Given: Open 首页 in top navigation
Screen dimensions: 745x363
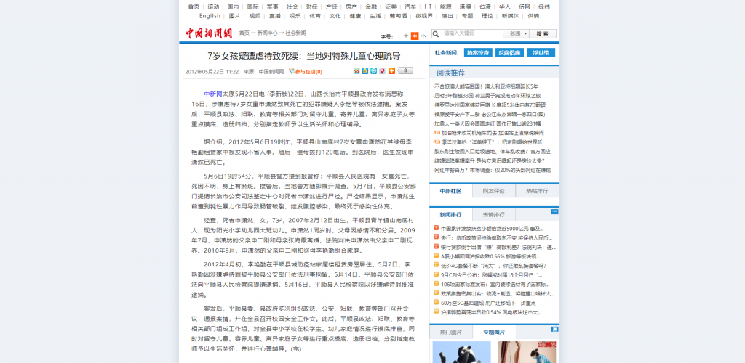Looking at the screenshot, I should (x=194, y=7).
